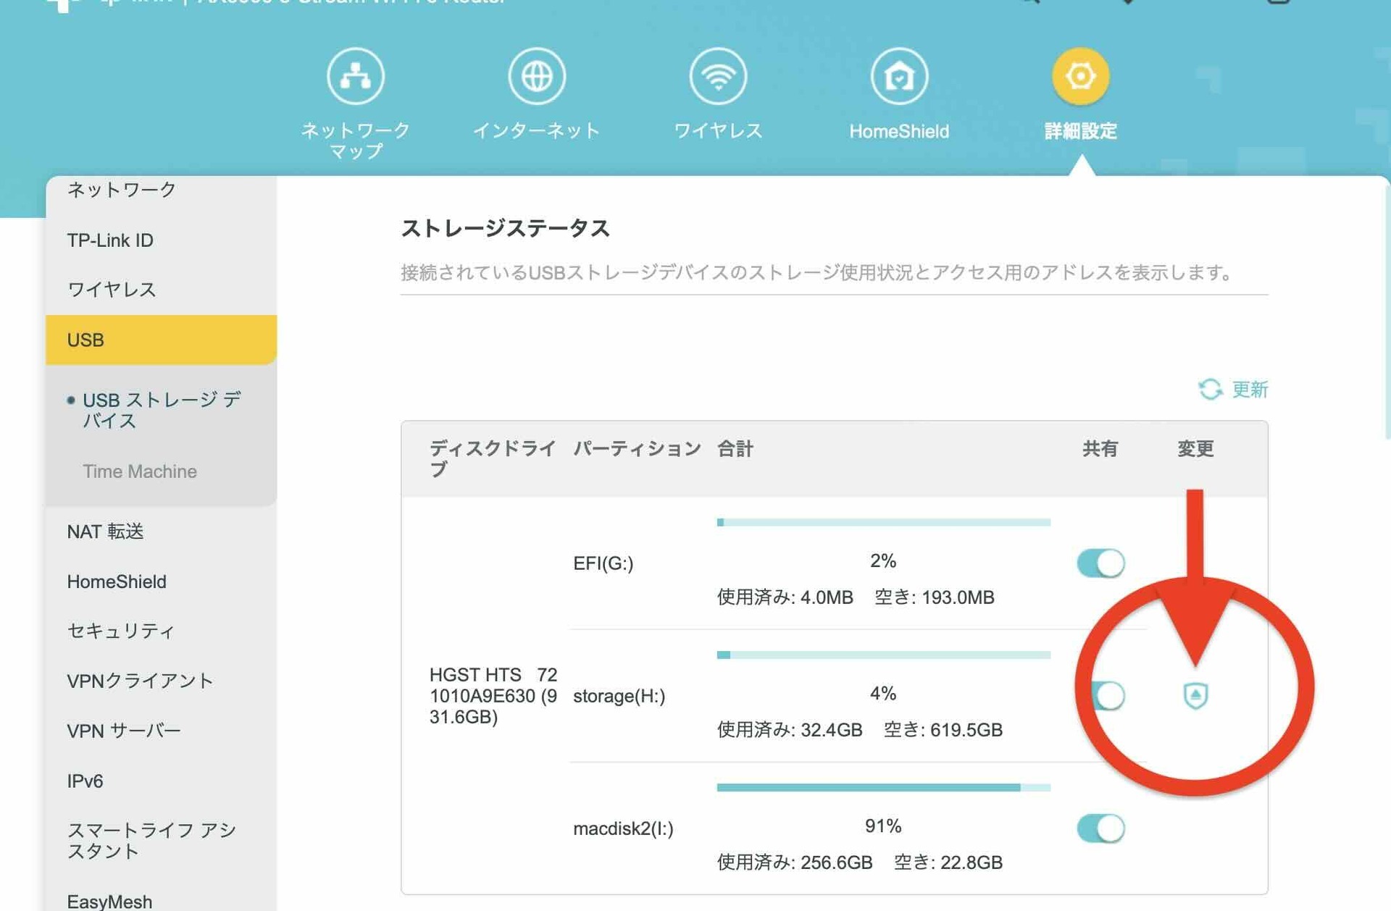1391x911 pixels.
Task: Toggle sharing for EFI(G:) partition
Action: [x=1100, y=563]
